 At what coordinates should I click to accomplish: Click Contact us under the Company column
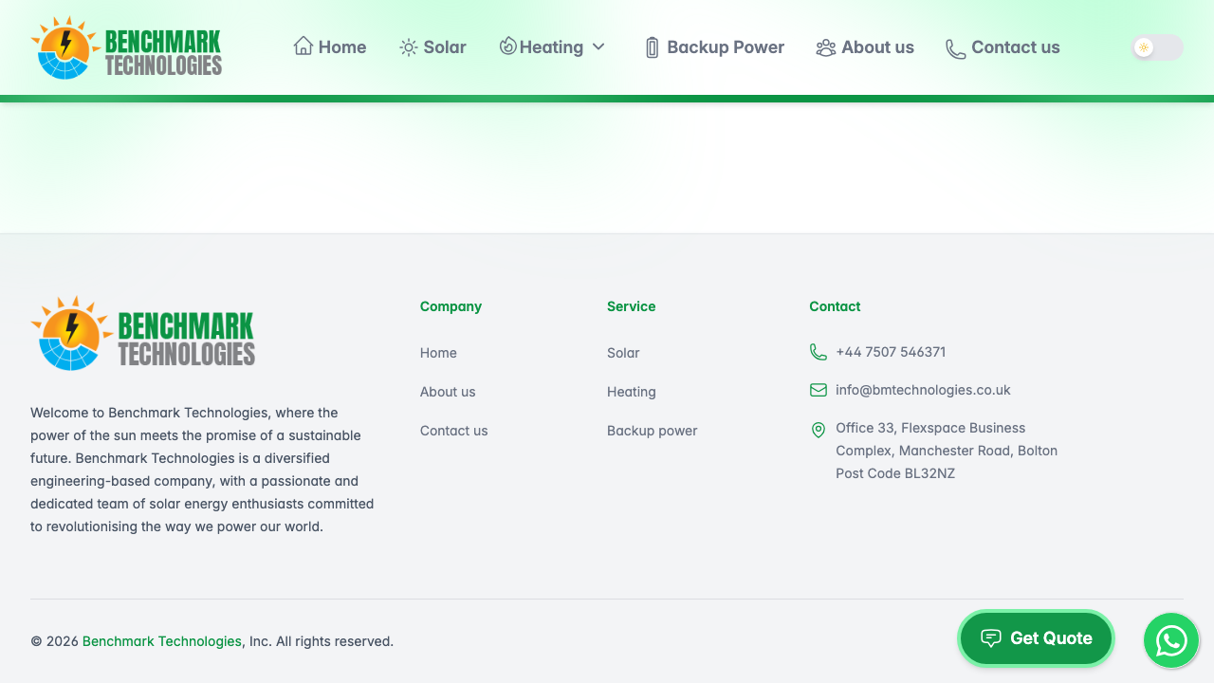pos(453,431)
